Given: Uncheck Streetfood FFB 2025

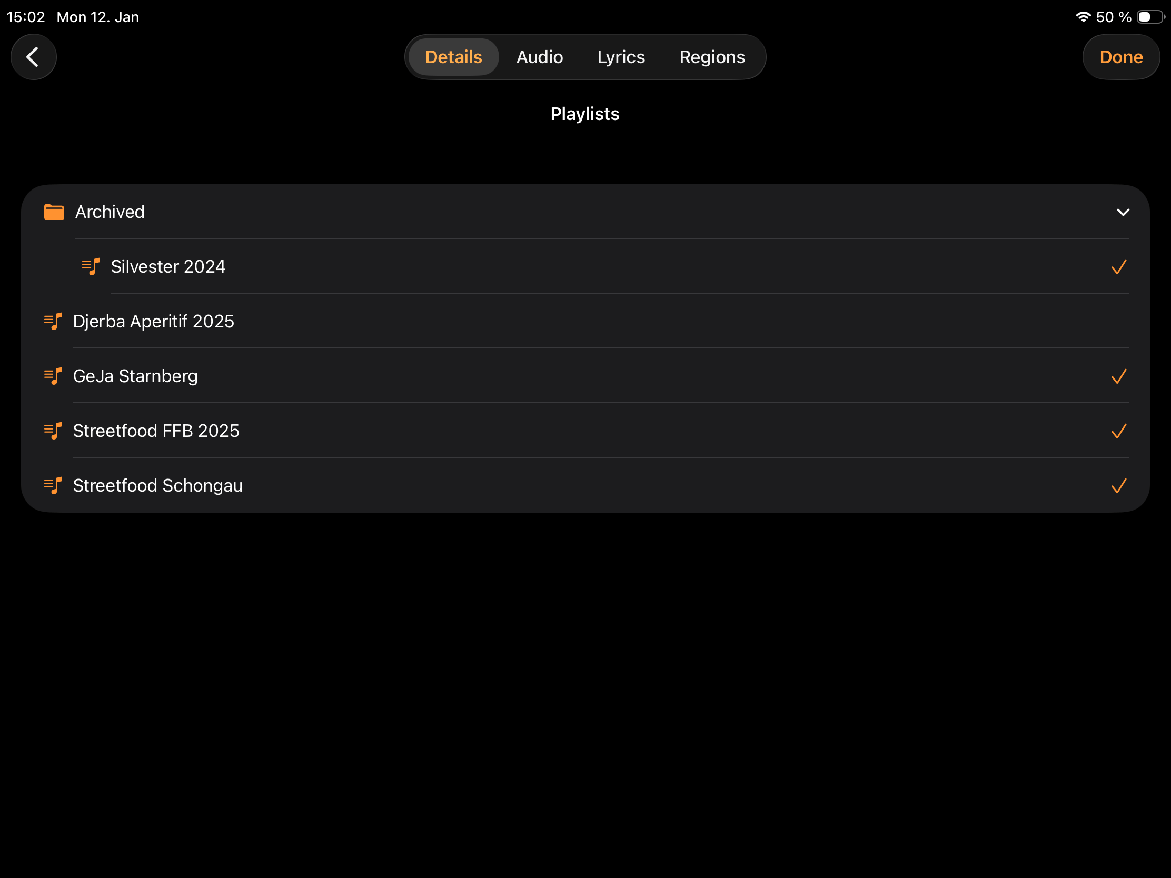Looking at the screenshot, I should tap(1118, 431).
